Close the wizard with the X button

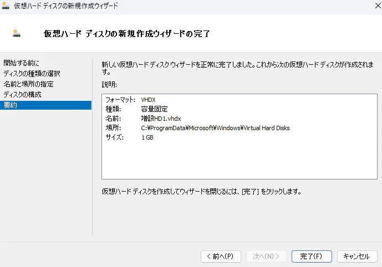coord(378,6)
